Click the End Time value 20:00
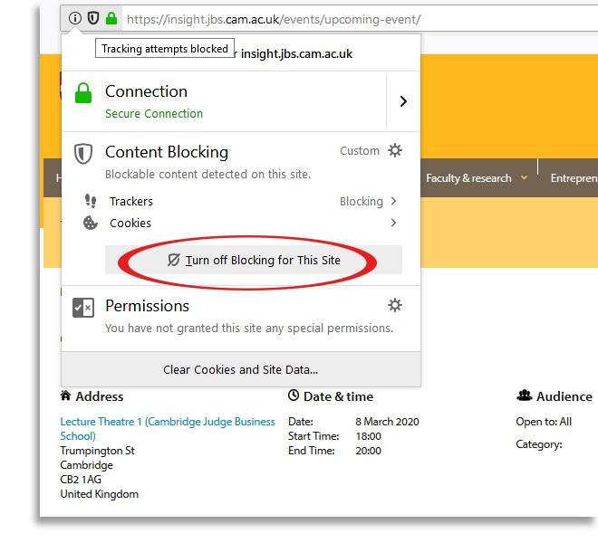Image resolution: width=598 pixels, height=543 pixels. [x=369, y=451]
